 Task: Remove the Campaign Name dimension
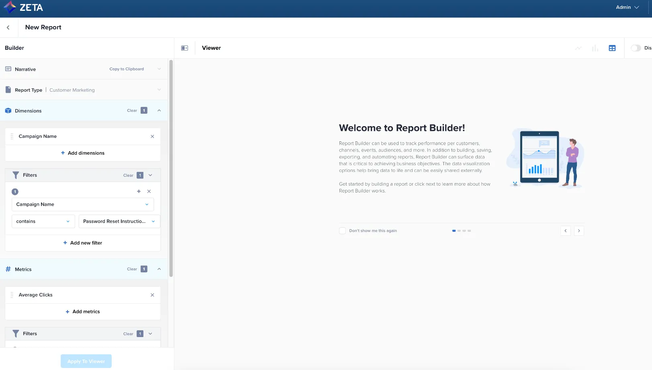pyautogui.click(x=152, y=137)
